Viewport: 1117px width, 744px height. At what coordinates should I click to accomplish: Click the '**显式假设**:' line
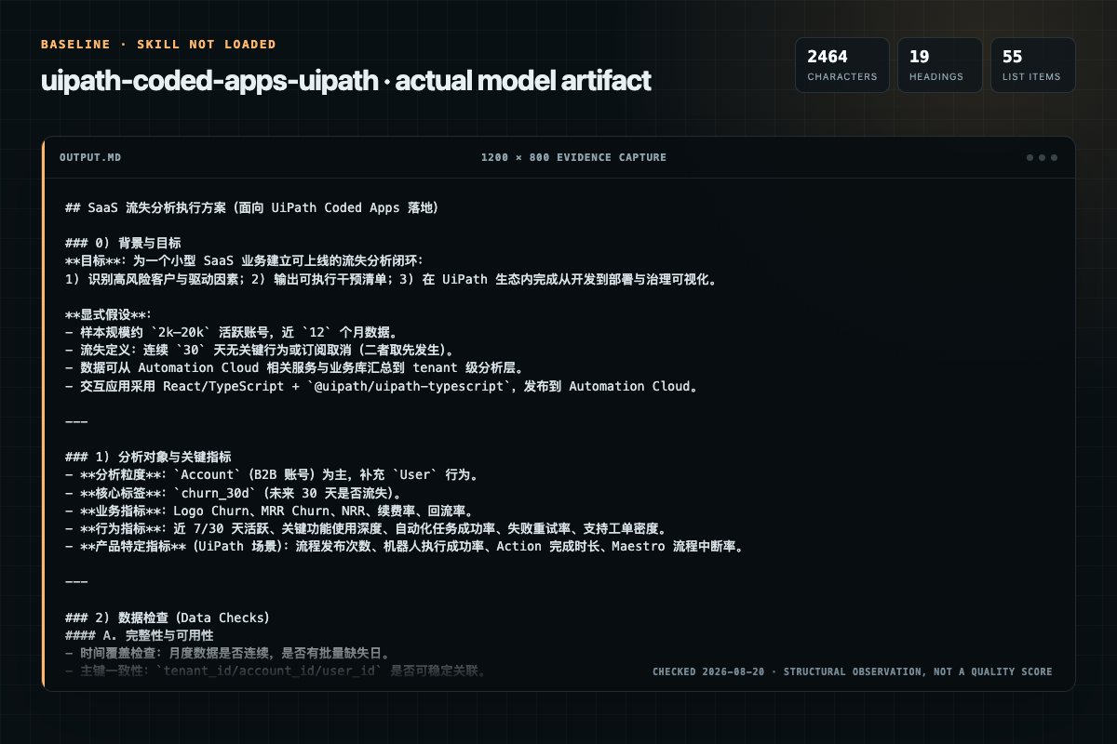[109, 315]
